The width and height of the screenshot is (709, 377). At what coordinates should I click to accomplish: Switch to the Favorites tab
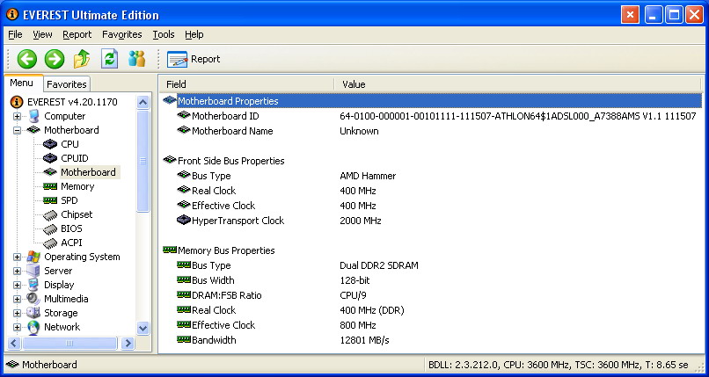click(x=67, y=84)
